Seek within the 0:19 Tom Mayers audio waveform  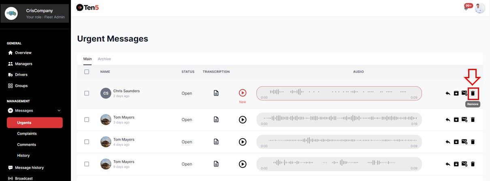339,119
